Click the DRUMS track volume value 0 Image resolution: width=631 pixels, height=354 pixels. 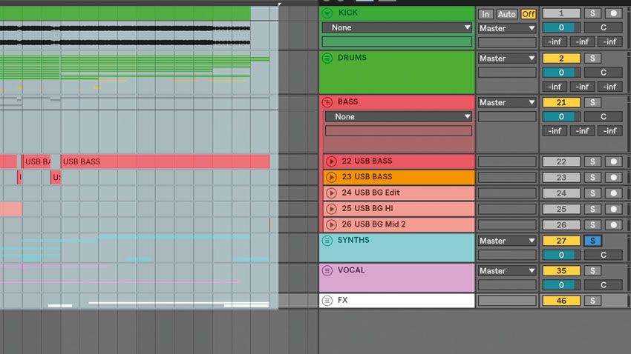tap(561, 73)
